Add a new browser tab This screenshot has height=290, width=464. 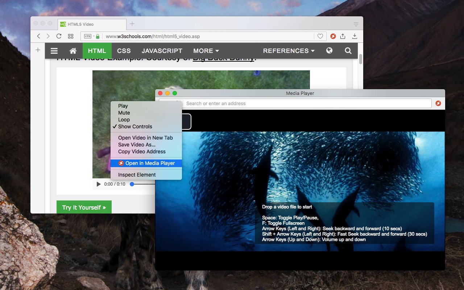132,24
